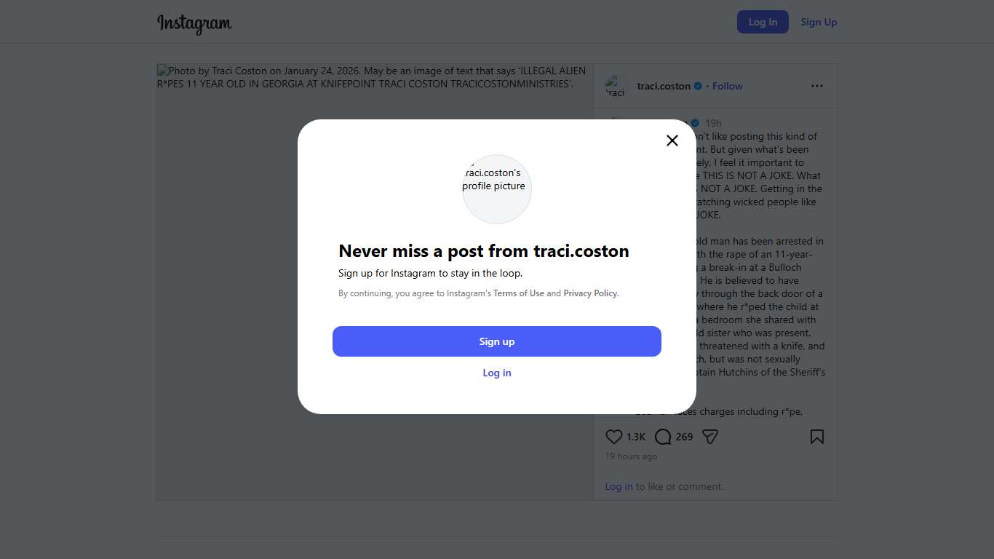Open the Terms of Use link
This screenshot has height=559, width=994.
point(519,293)
